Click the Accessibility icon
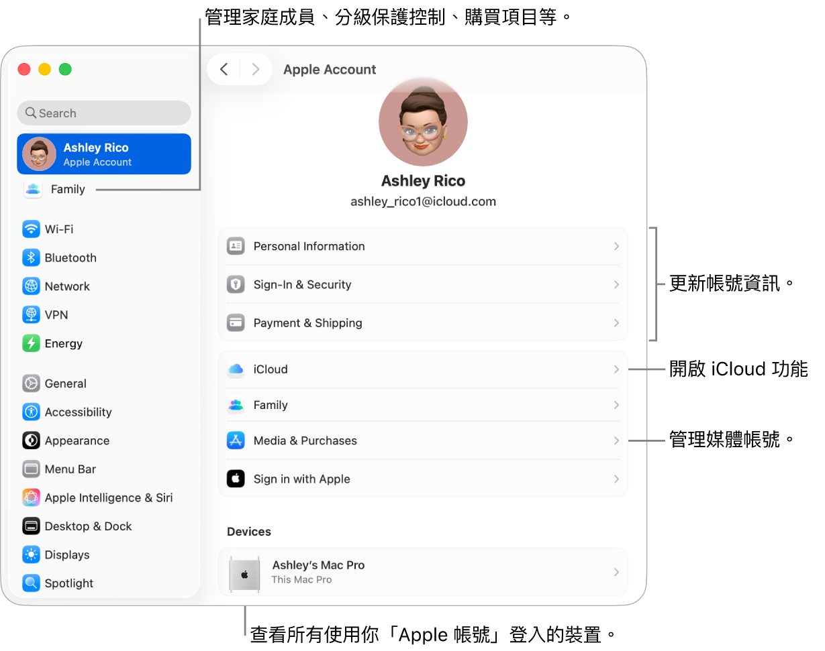 (x=32, y=412)
